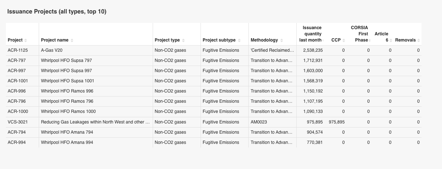Sort table by Removals column
This screenshot has width=442, height=169.
coord(419,40)
